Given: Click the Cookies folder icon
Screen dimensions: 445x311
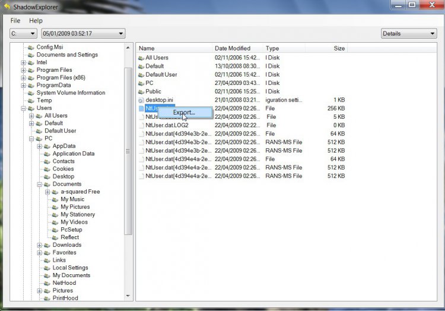Looking at the screenshot, I should (47, 169).
